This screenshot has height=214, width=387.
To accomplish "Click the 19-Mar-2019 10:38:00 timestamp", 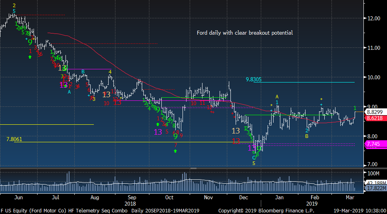I will tap(359, 211).
